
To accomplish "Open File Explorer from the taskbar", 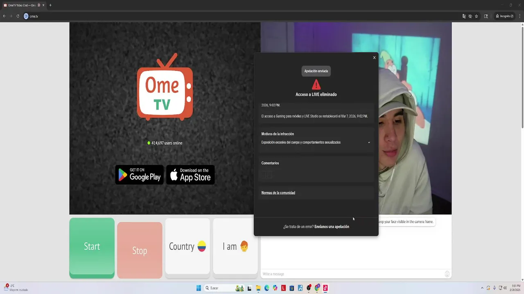I will (x=258, y=288).
